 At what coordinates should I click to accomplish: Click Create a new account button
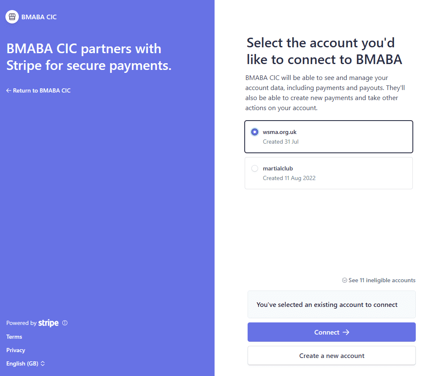pyautogui.click(x=332, y=356)
